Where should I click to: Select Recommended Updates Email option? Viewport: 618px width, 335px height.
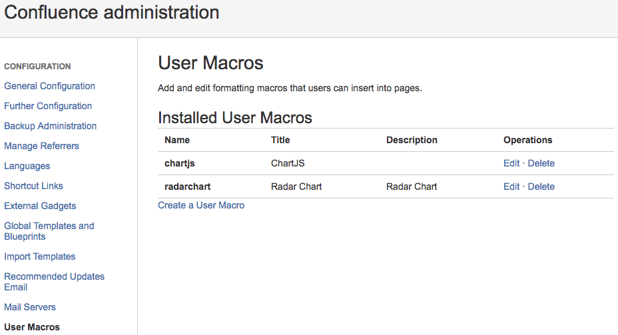click(x=54, y=281)
